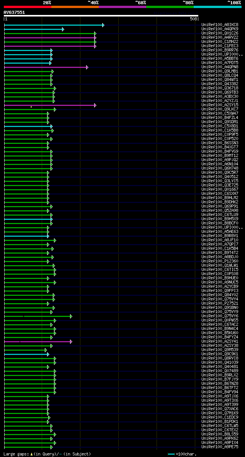Select the UniRef100_Q41039 label
The image size is (245, 457).
pyautogui.click(x=220, y=363)
